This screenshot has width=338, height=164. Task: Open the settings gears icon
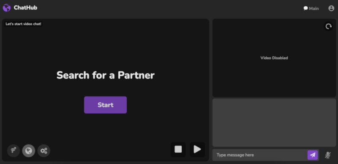[x=44, y=151]
